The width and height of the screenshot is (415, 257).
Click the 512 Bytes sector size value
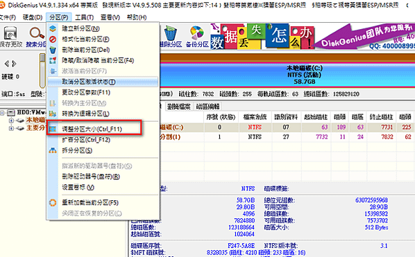tap(376, 227)
